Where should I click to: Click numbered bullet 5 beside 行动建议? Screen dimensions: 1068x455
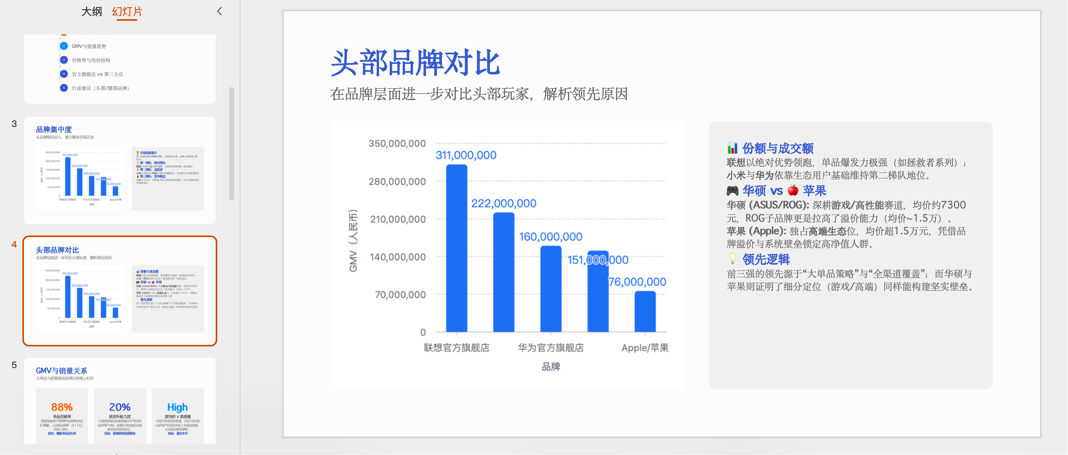64,88
